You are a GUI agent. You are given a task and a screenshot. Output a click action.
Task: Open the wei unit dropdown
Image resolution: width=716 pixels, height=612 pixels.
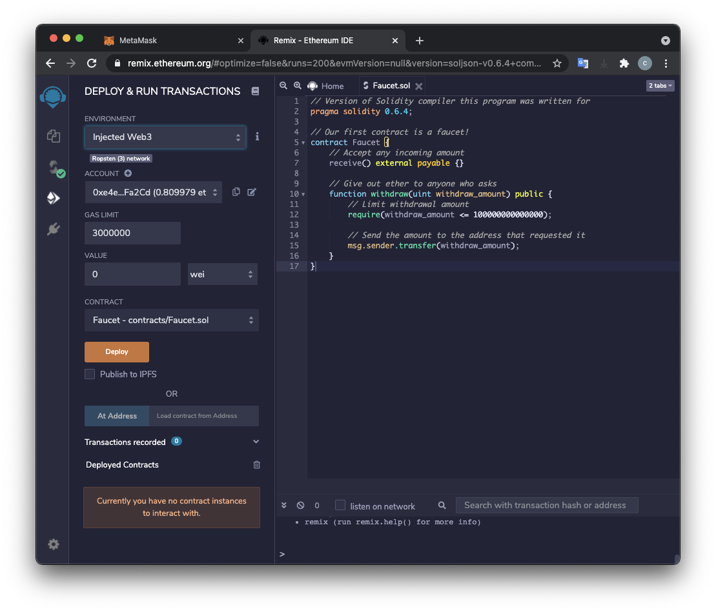222,274
